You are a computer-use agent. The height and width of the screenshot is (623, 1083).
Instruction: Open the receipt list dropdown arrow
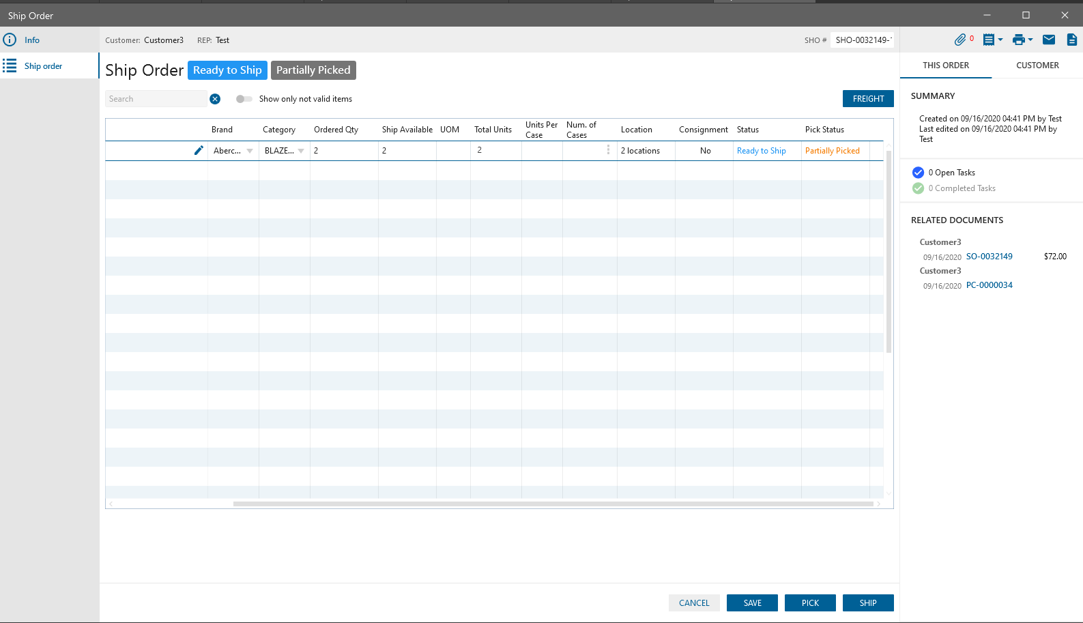click(1000, 40)
